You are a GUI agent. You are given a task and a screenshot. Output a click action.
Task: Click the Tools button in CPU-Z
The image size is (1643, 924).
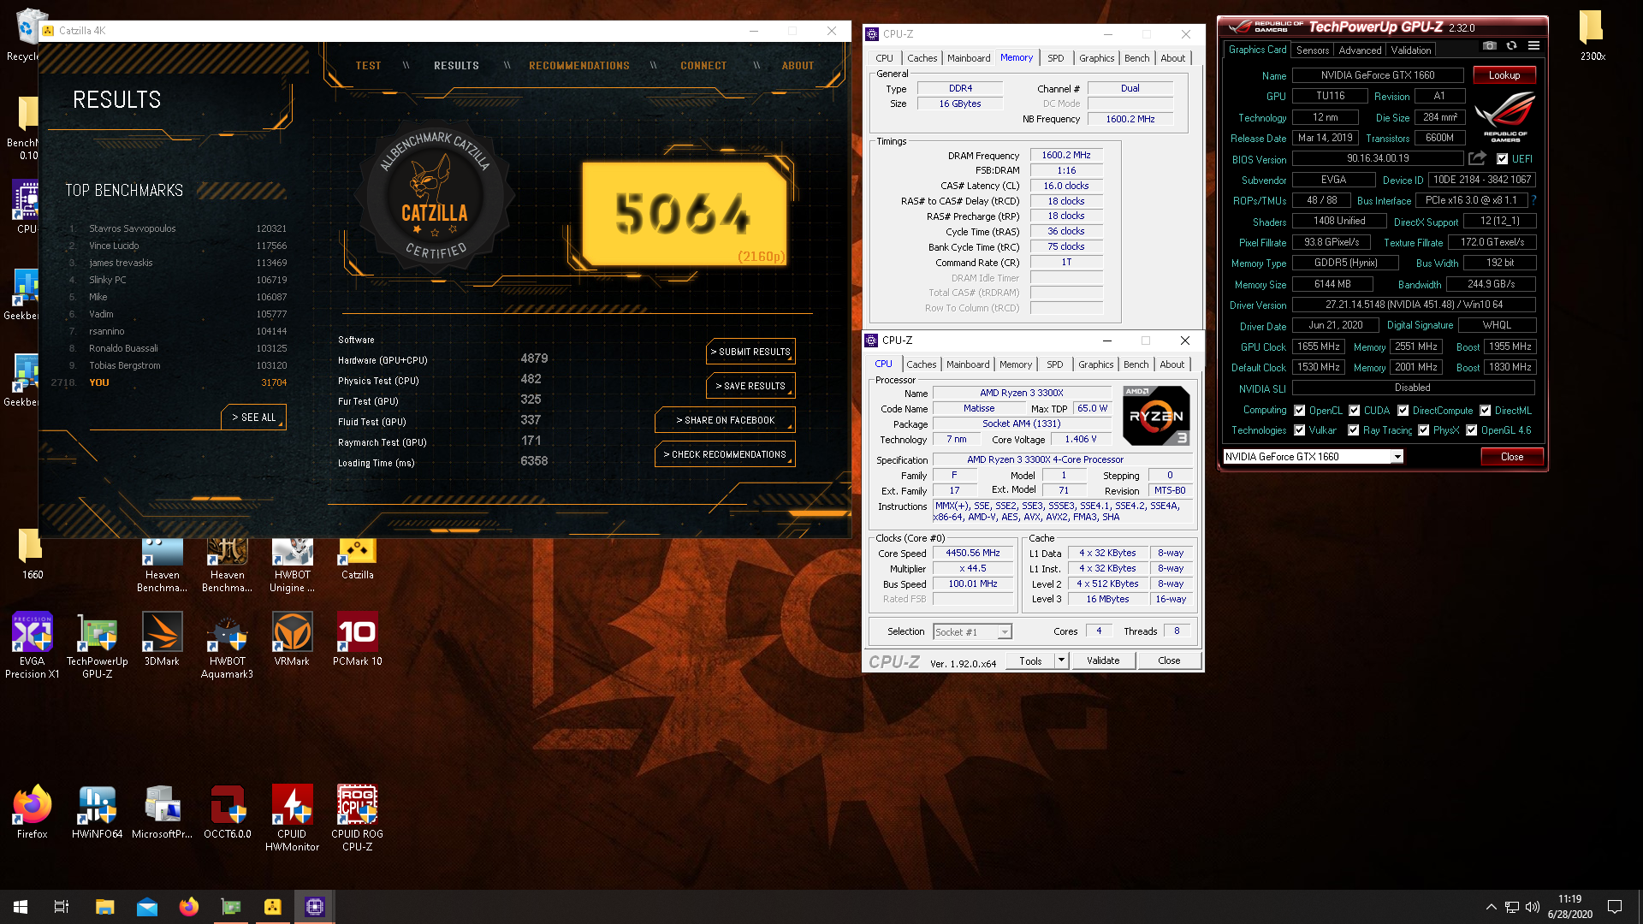click(x=1030, y=660)
